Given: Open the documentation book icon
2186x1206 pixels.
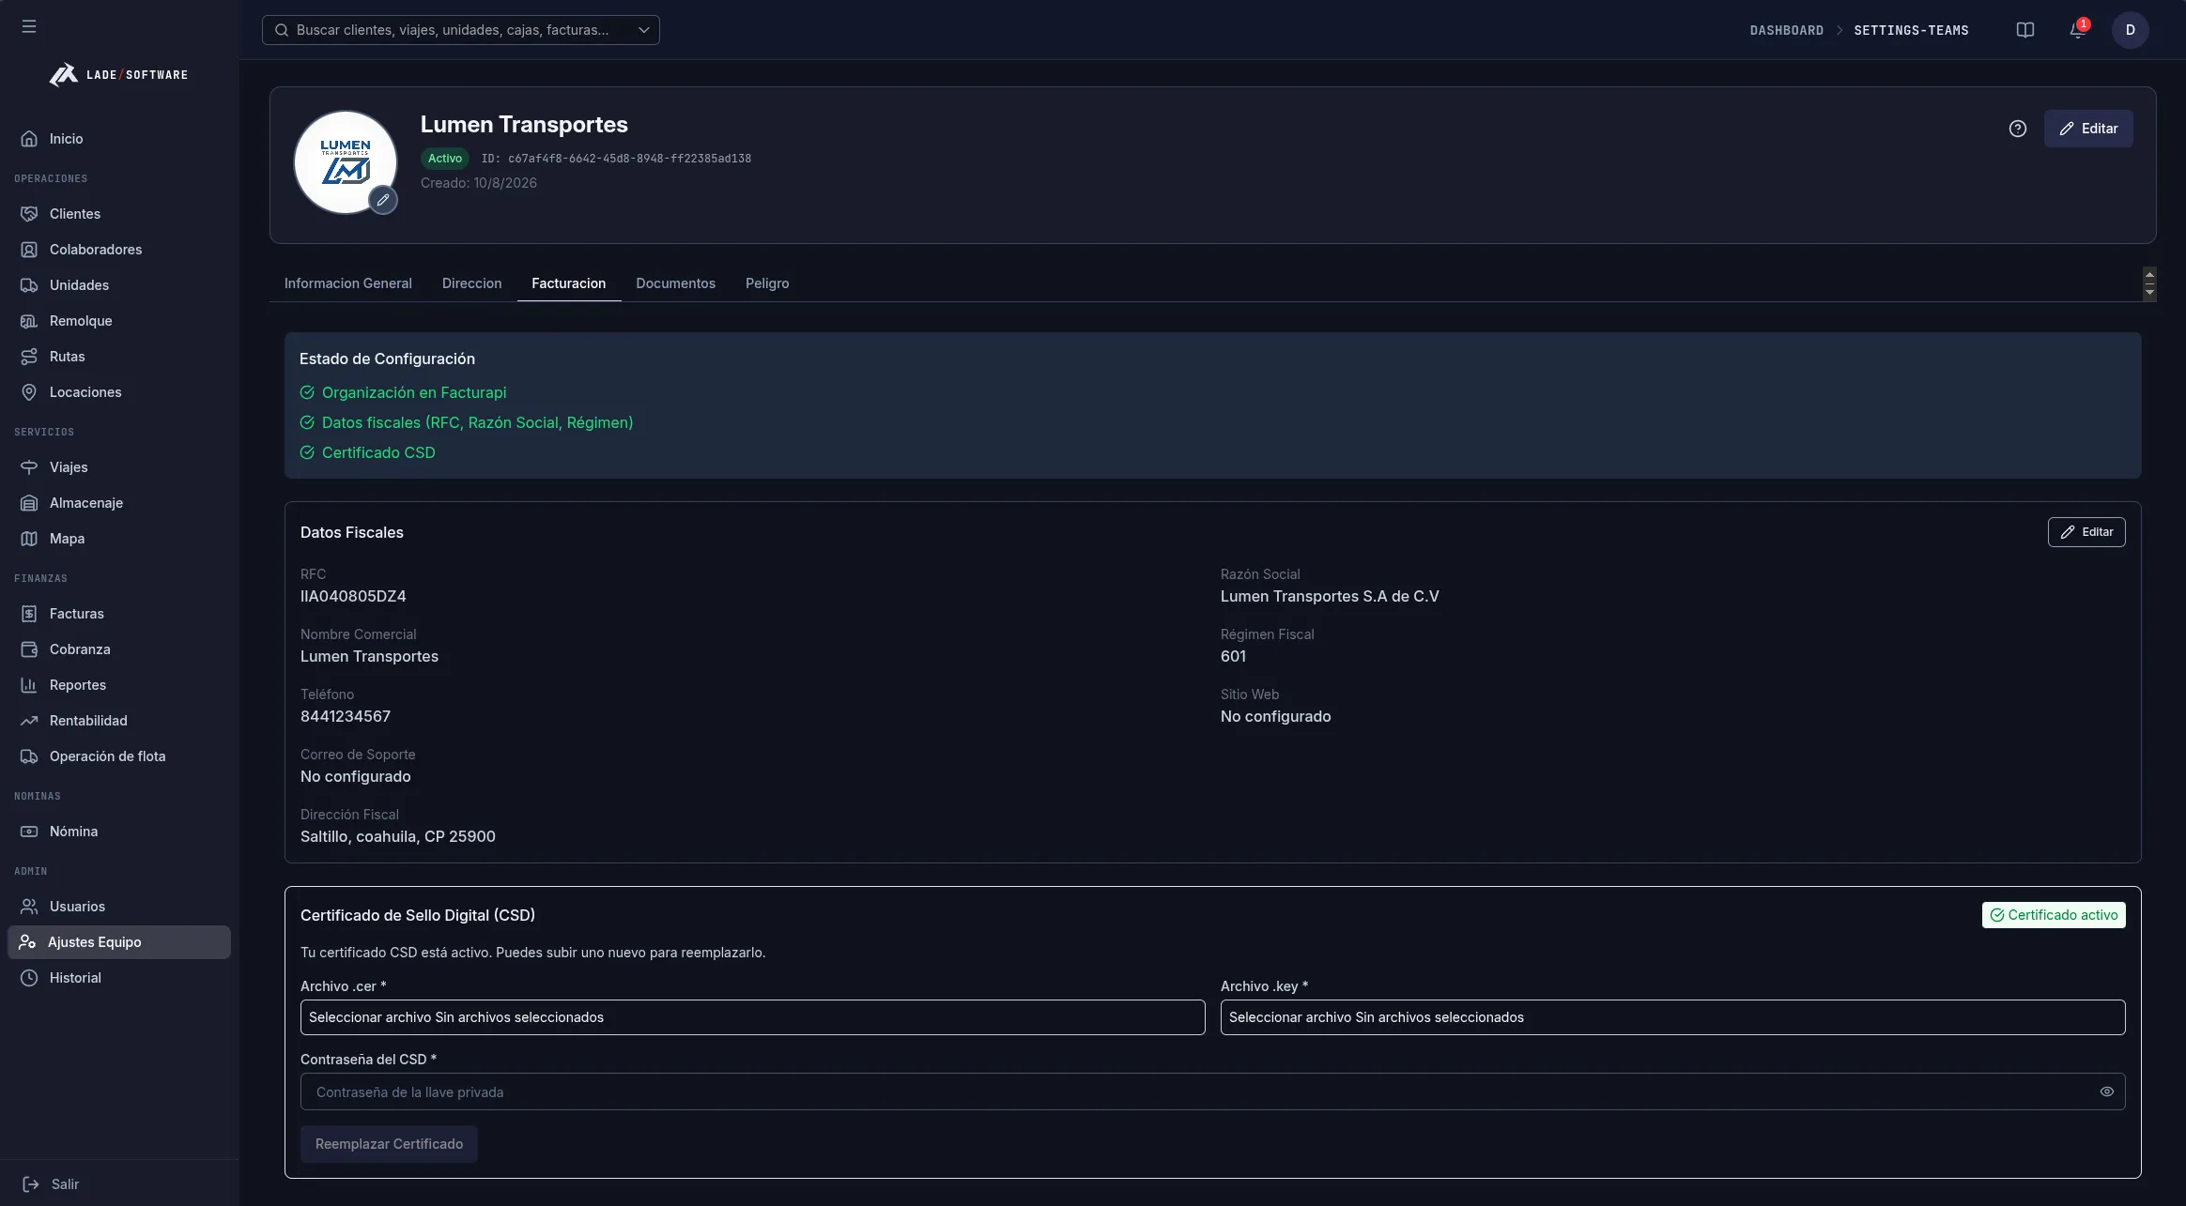Looking at the screenshot, I should click(x=2025, y=30).
